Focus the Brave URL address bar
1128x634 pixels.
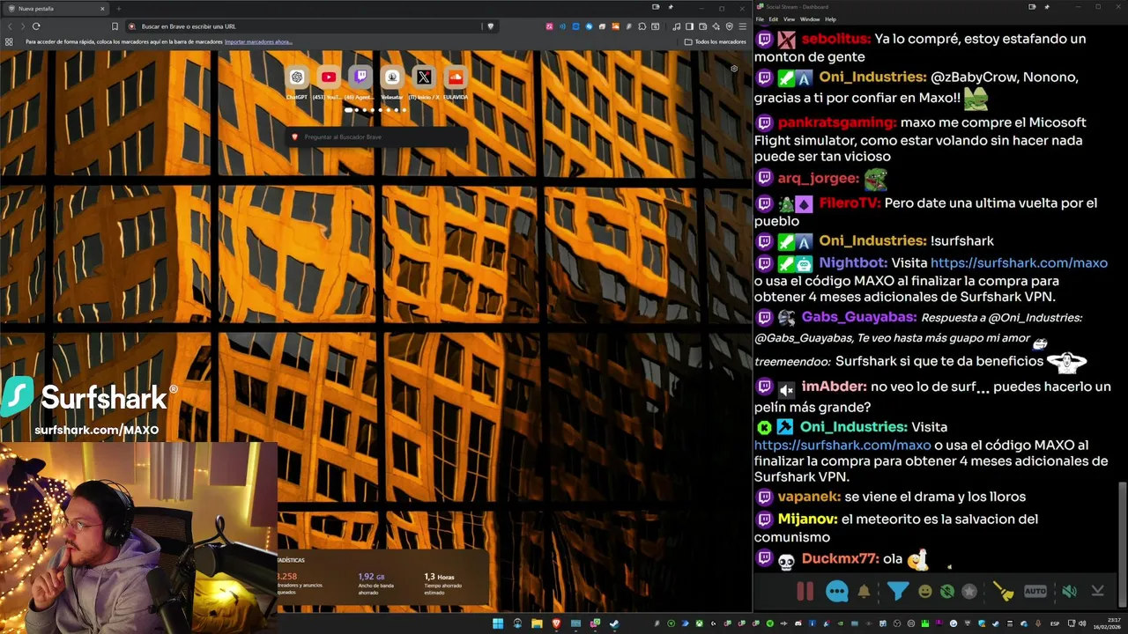[310, 26]
